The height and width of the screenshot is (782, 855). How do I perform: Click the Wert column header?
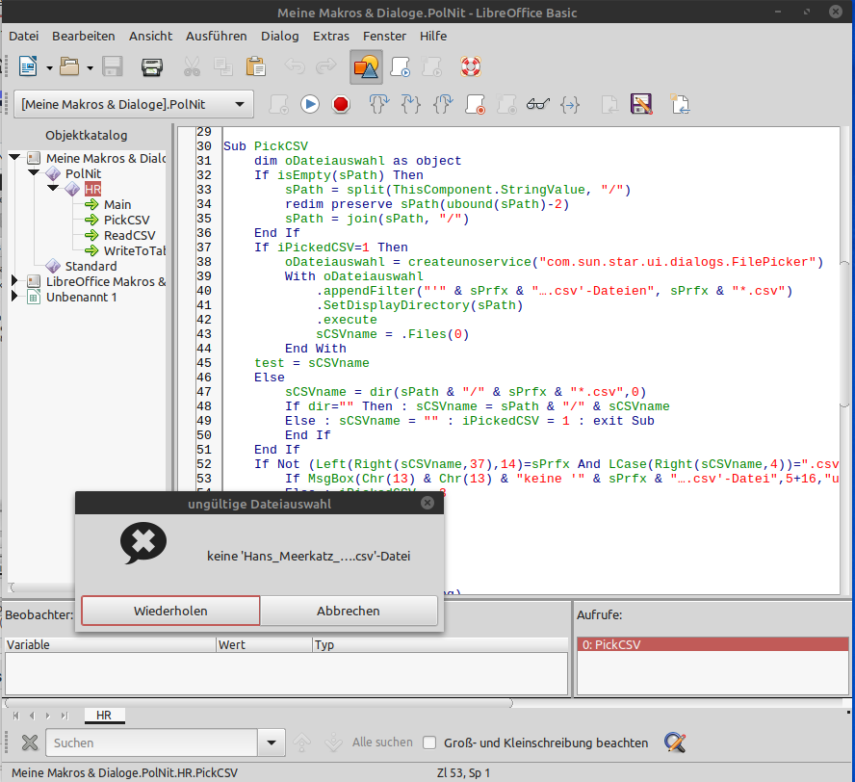pyautogui.click(x=265, y=644)
